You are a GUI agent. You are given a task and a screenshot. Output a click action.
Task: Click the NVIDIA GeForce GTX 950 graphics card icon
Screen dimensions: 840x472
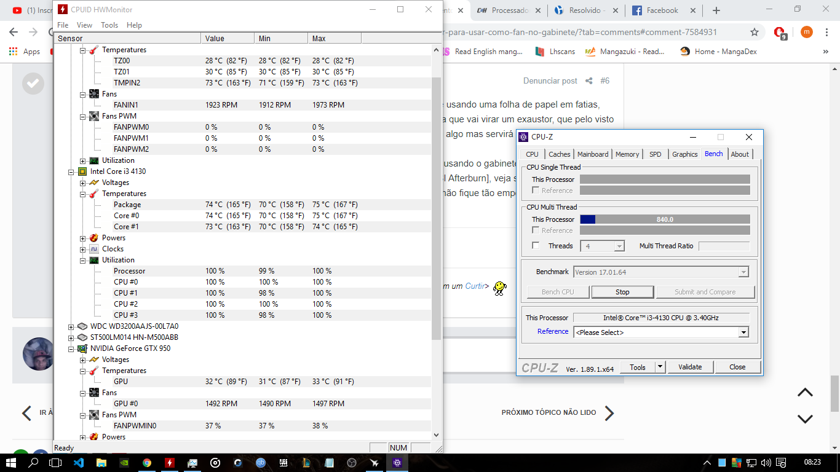click(x=82, y=348)
